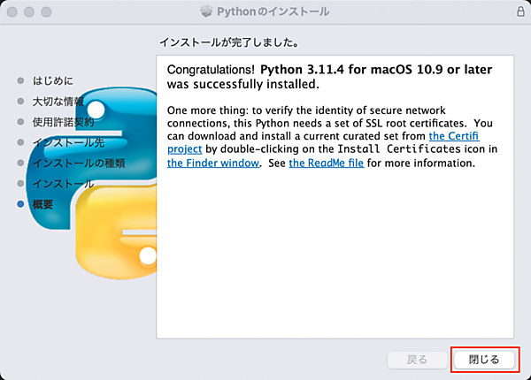The width and height of the screenshot is (531, 380).
Task: Click the Pythonのインストール window title
Action: (x=273, y=11)
